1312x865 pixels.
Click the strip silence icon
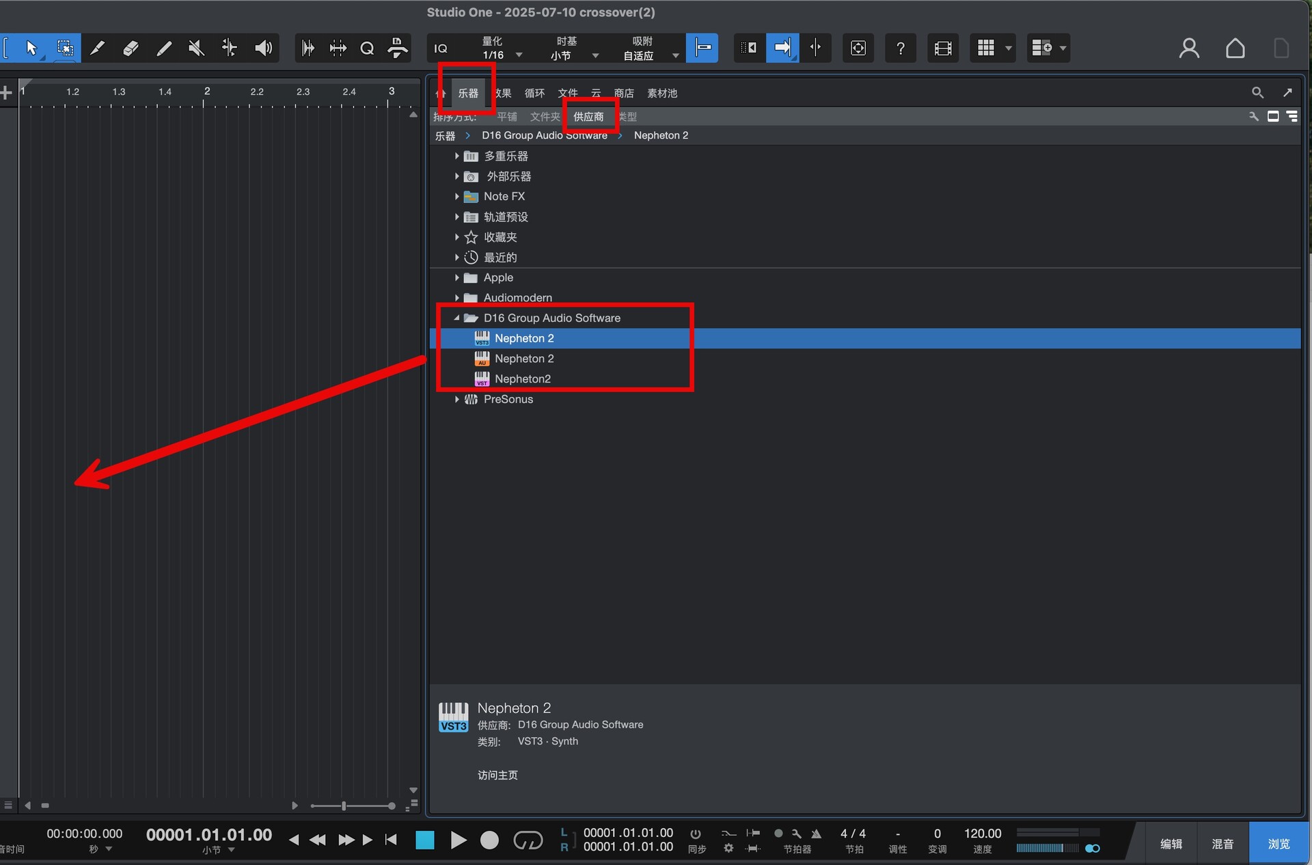point(308,48)
